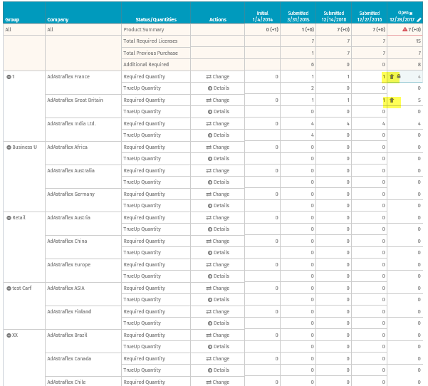Click Change for AdAstraflex Germany

point(218,194)
